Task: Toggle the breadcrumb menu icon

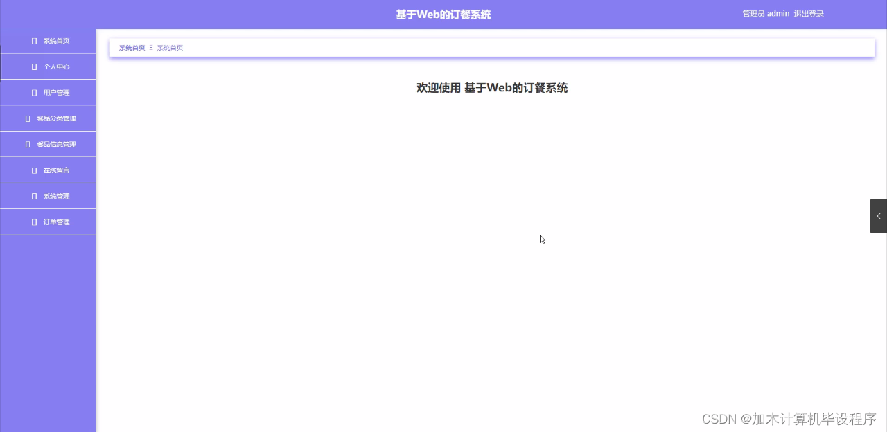Action: point(150,47)
